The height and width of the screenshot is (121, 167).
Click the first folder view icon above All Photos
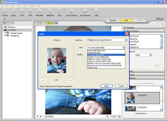(5, 23)
